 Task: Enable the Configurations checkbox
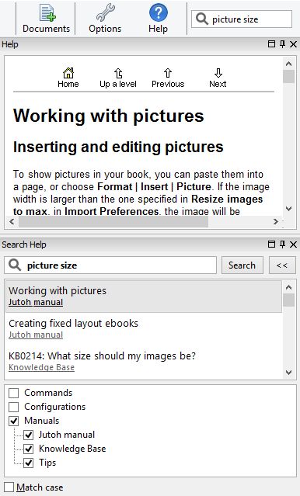[x=14, y=407]
